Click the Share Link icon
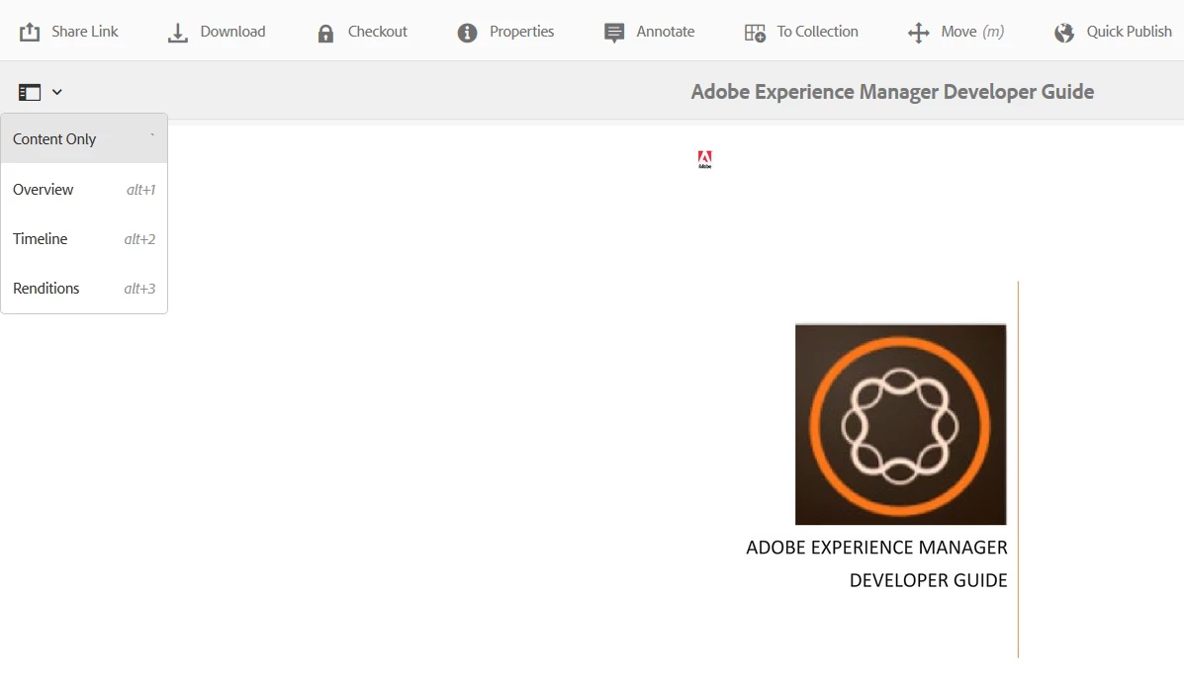 tap(30, 32)
